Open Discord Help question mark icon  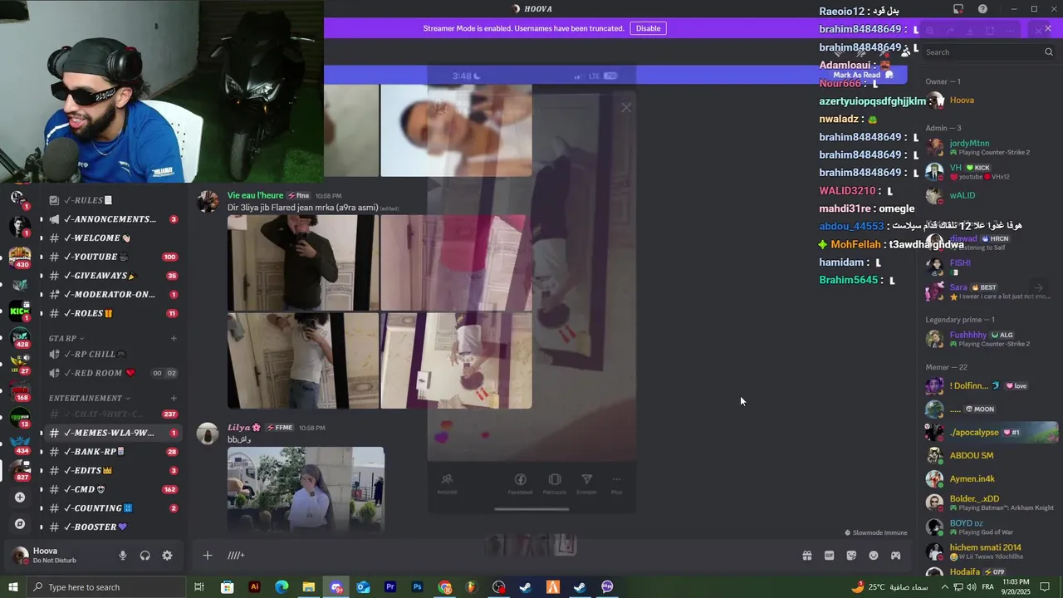983,9
